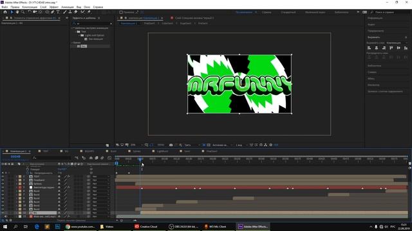This screenshot has height=231, width=412.
Task: Open parent dropdown for TEXT layer
Action: [x=101, y=176]
